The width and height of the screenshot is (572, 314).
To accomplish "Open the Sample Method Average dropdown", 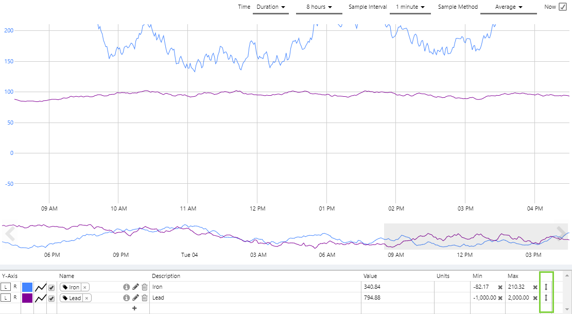I will pyautogui.click(x=508, y=7).
